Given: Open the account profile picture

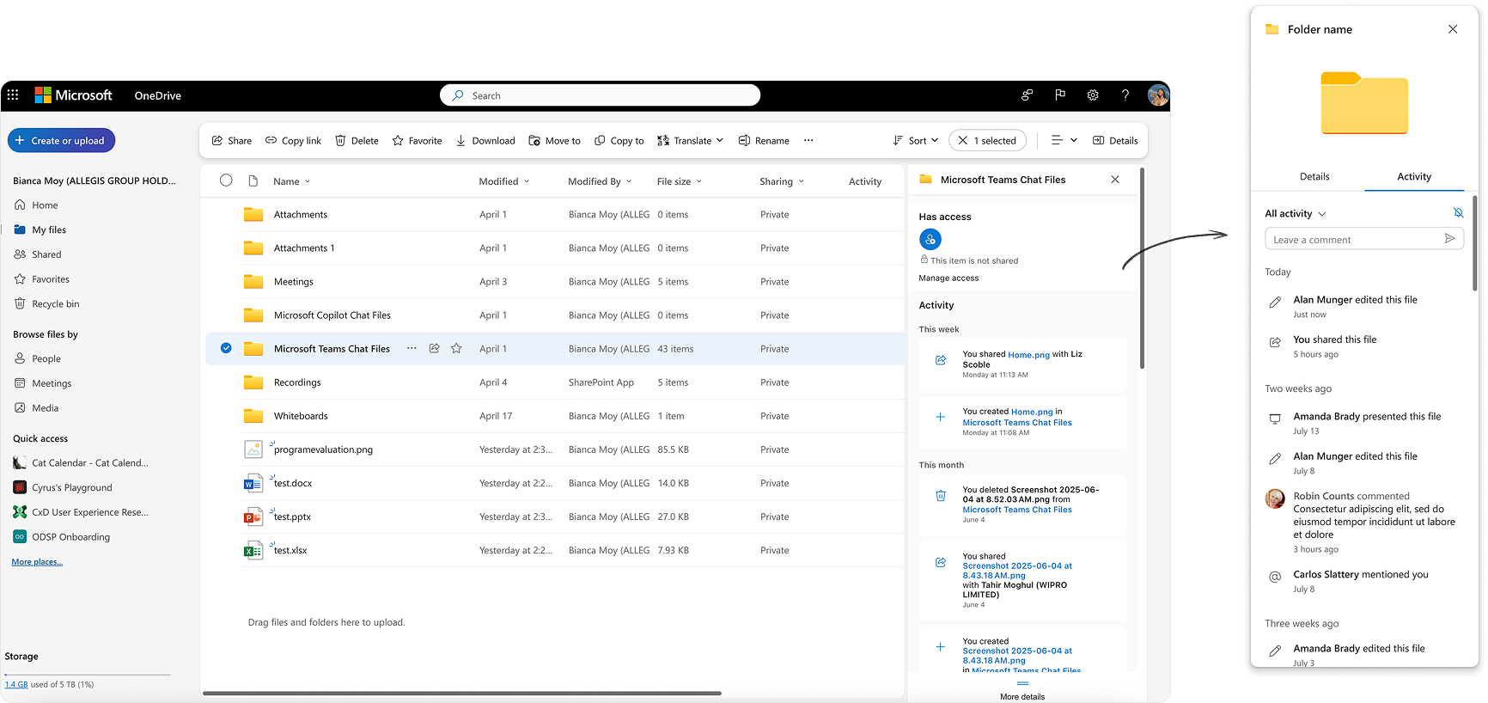Looking at the screenshot, I should pos(1158,95).
